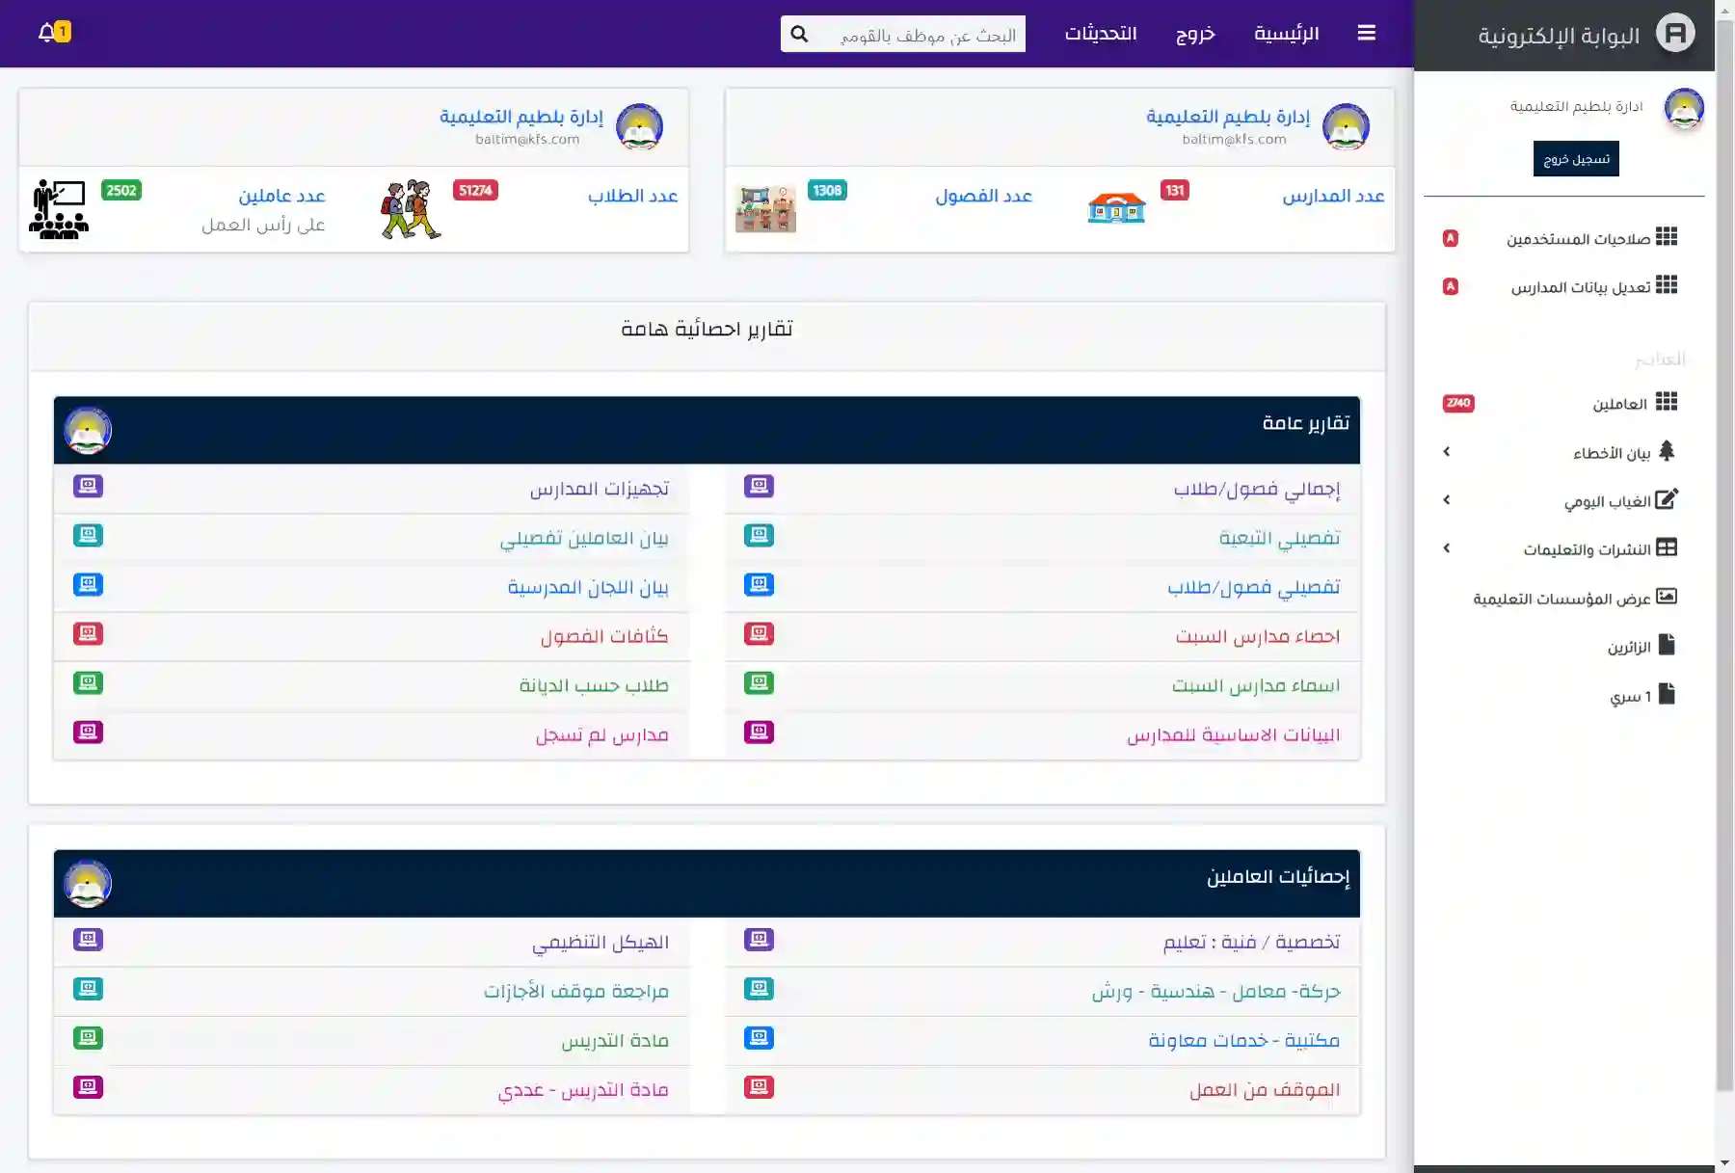Click the 2740 badge next to العاملين
Screen dimensions: 1735x1173
pos(1458,403)
